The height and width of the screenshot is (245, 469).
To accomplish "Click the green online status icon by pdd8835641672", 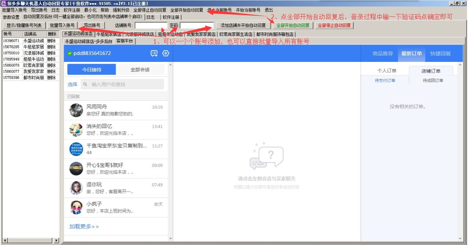I will tap(70, 53).
